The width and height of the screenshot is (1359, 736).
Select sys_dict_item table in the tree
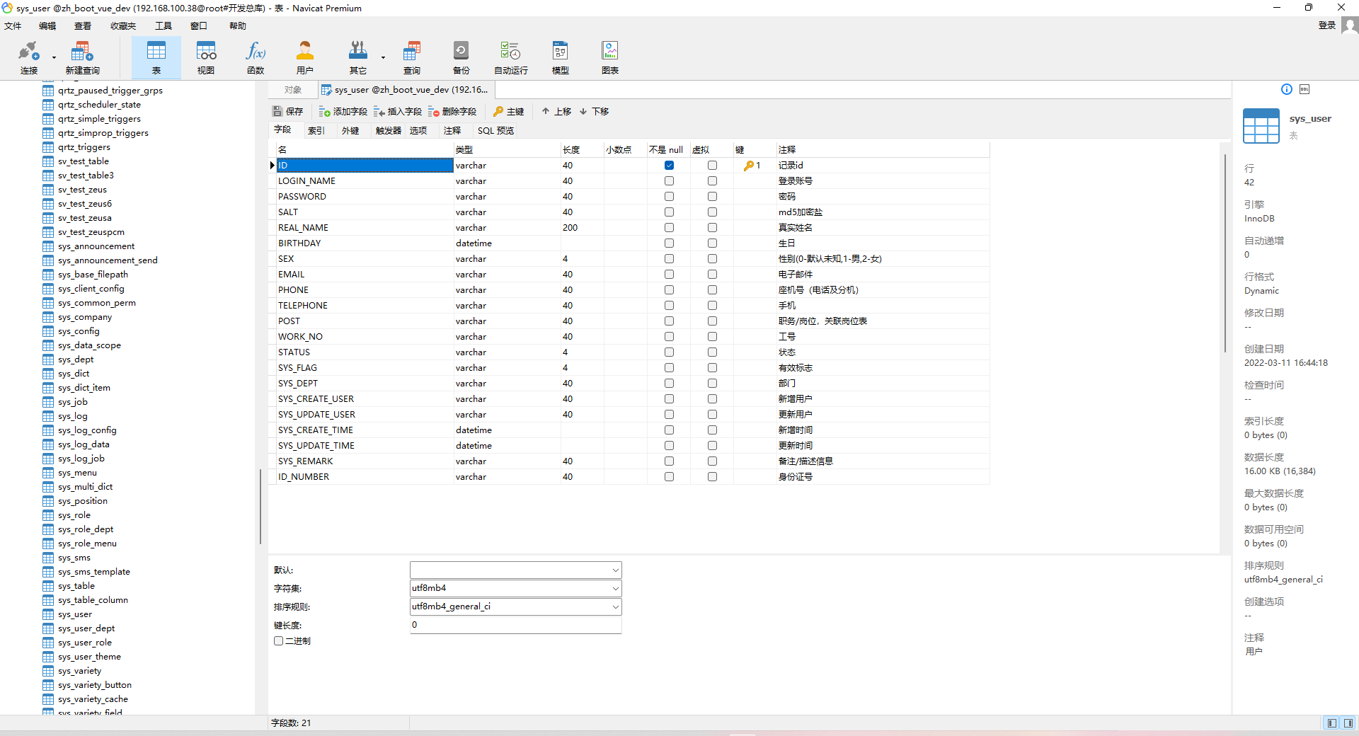[84, 388]
